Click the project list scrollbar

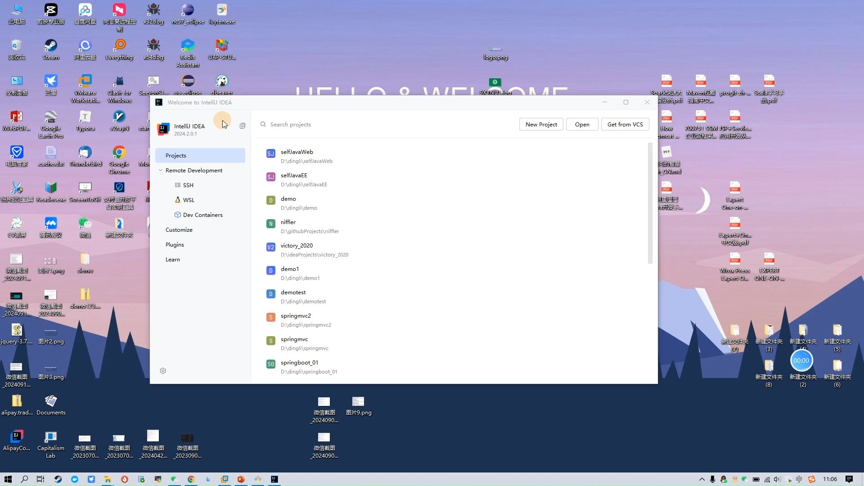click(650, 203)
